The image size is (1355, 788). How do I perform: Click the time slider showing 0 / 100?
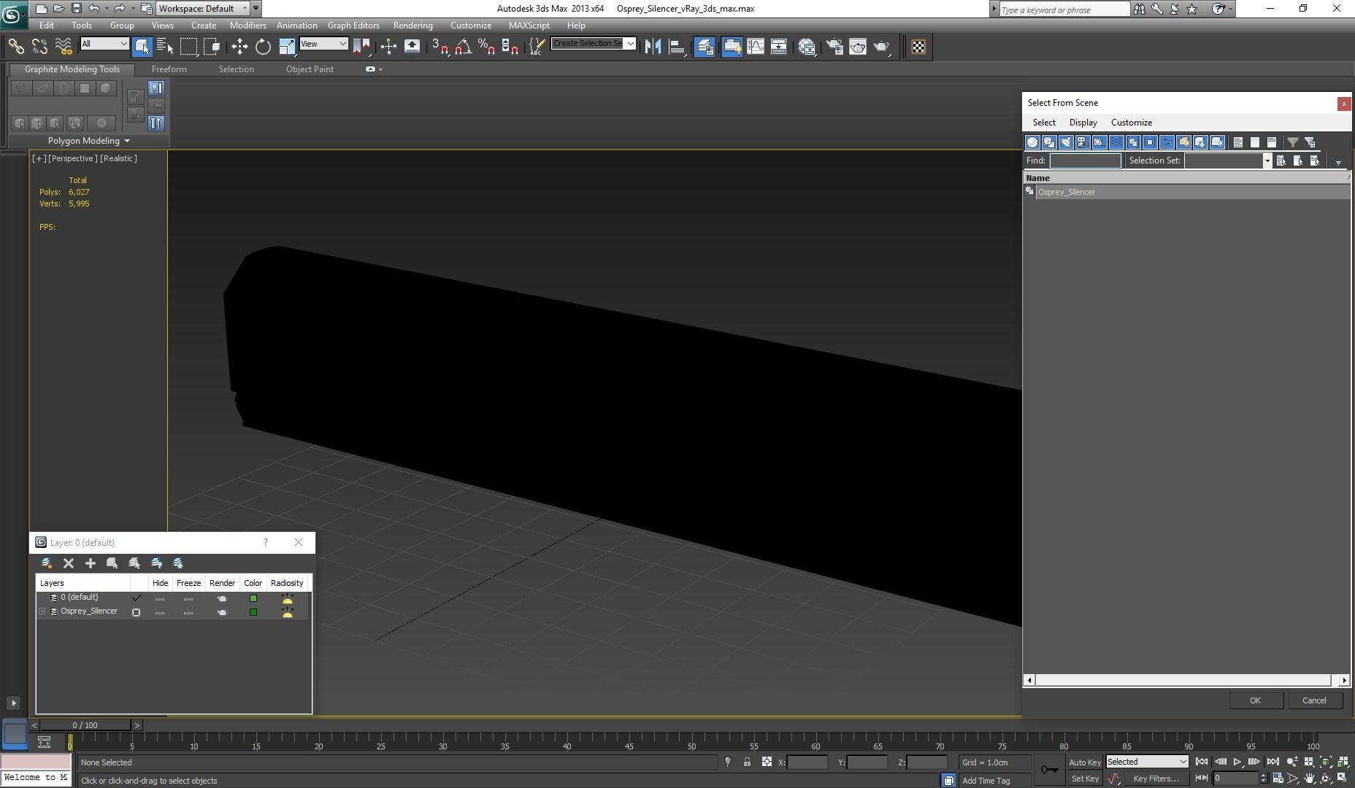coord(85,725)
